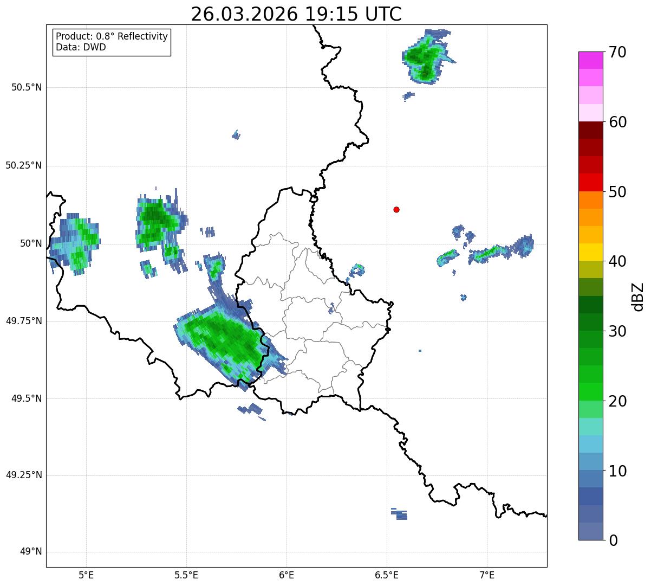Click the bright red 50 dBZ colorbar segment
The height and width of the screenshot is (586, 651).
tap(590, 182)
